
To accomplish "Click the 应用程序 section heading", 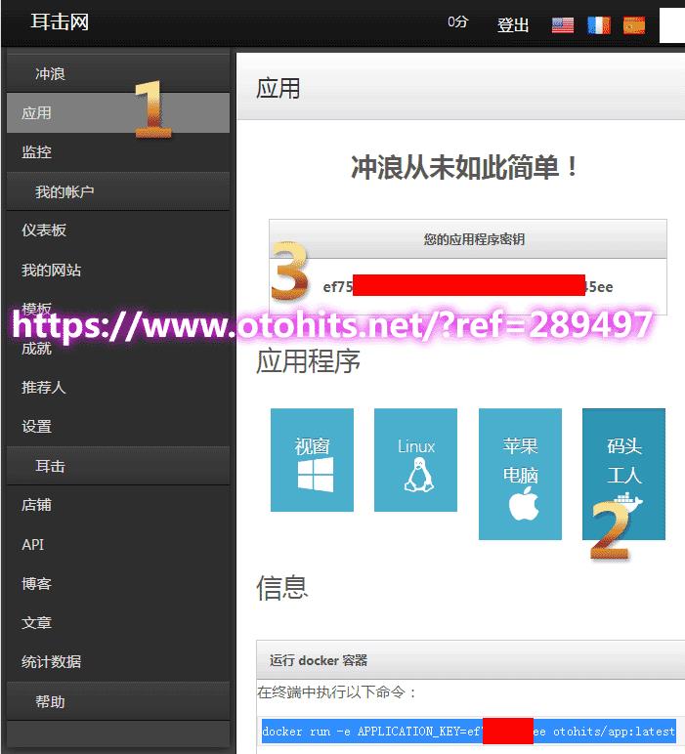I will 308,361.
